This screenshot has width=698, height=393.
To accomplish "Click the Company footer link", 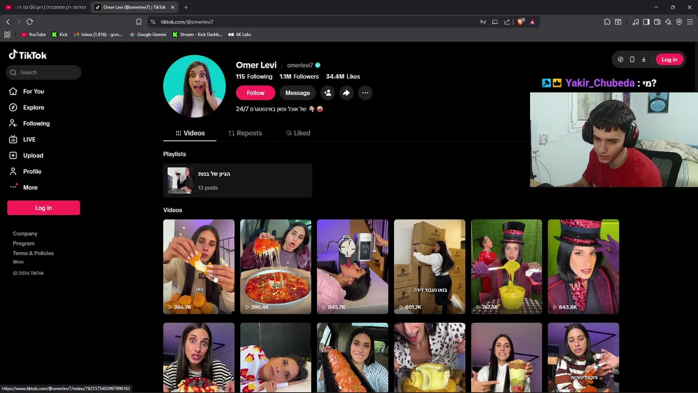I will 25,234.
